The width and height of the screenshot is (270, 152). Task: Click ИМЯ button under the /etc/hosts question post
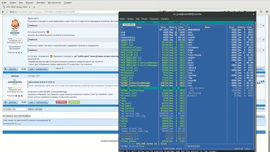click(31, 69)
